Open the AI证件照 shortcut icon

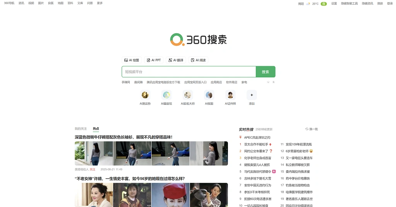coord(230,95)
